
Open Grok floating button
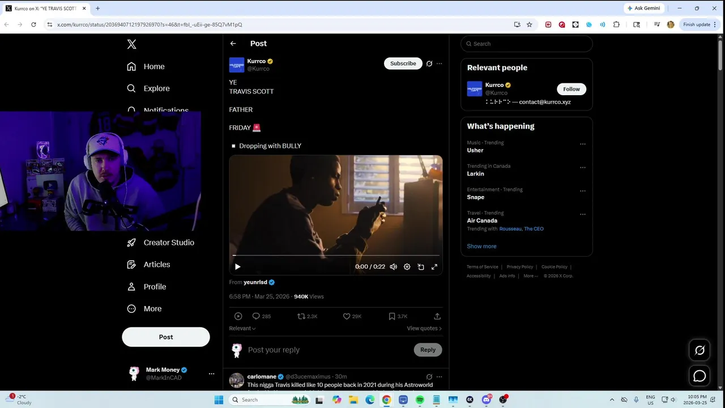coord(700,350)
